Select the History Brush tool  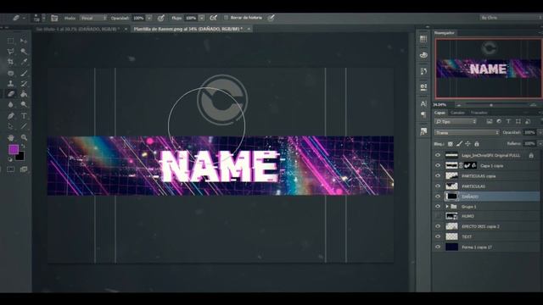(x=24, y=84)
